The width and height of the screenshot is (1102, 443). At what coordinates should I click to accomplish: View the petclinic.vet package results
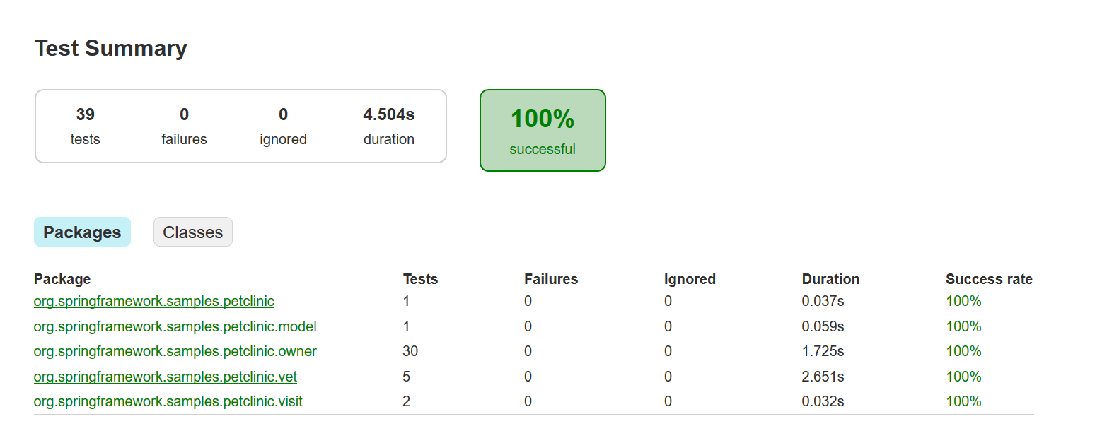(x=166, y=377)
